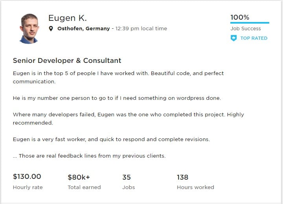This screenshot has height=204, width=283.
Task: Click the TOP RATED label
Action: coord(254,38)
